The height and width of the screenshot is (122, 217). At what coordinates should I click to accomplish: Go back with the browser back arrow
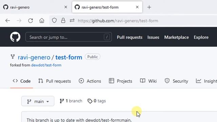click(x=7, y=21)
